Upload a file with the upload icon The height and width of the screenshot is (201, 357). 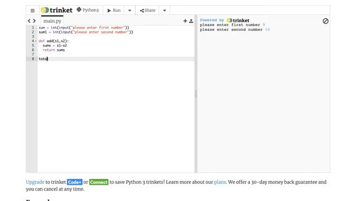tap(191, 21)
